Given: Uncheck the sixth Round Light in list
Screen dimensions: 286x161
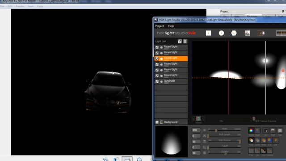Looking at the screenshot, I should (x=157, y=76).
